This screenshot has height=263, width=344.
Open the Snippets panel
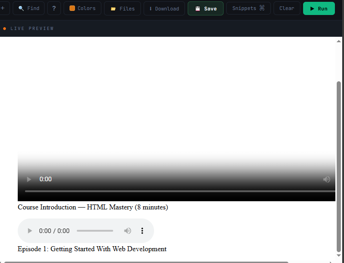(x=249, y=8)
